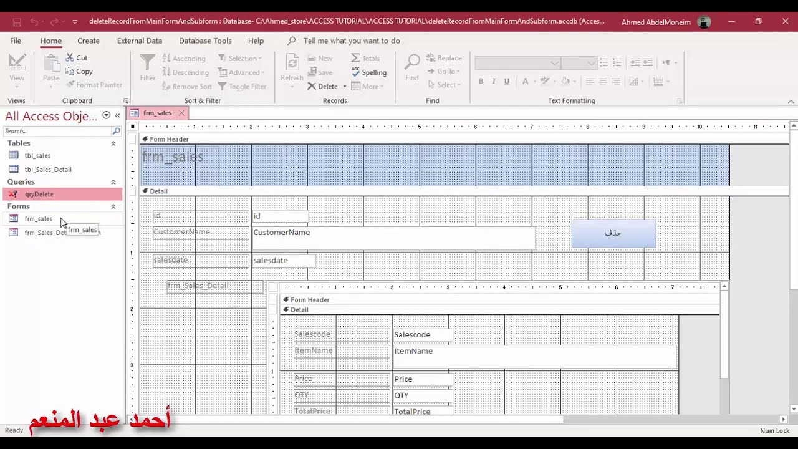Click Save record in Records group
This screenshot has height=449, width=798.
point(312,72)
